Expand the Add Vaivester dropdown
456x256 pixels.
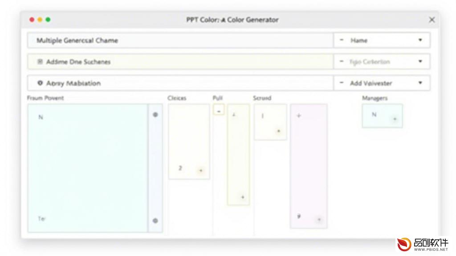420,83
